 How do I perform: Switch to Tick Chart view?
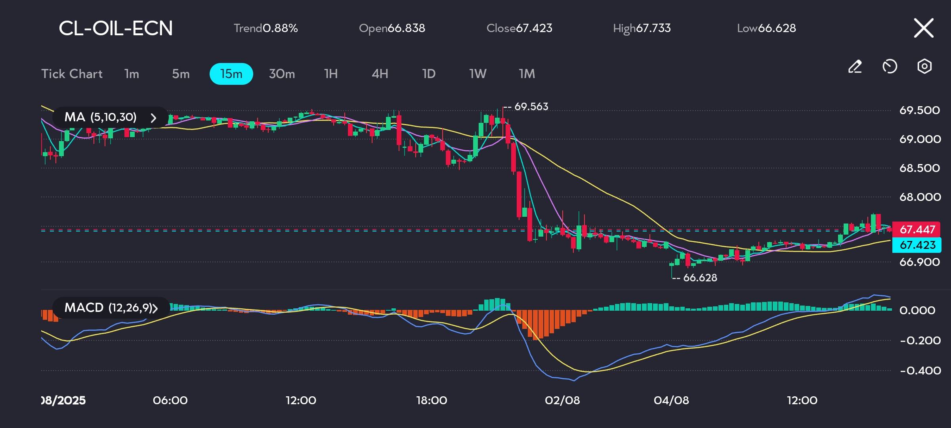tap(72, 74)
